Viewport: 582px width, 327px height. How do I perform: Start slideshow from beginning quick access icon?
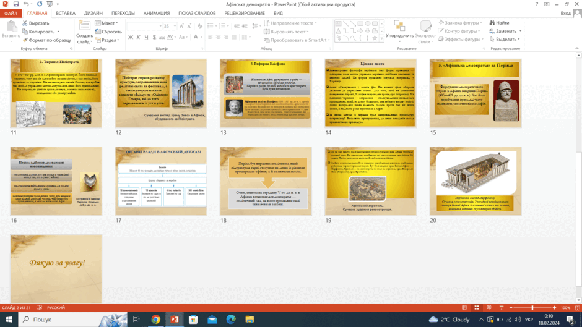(x=50, y=4)
